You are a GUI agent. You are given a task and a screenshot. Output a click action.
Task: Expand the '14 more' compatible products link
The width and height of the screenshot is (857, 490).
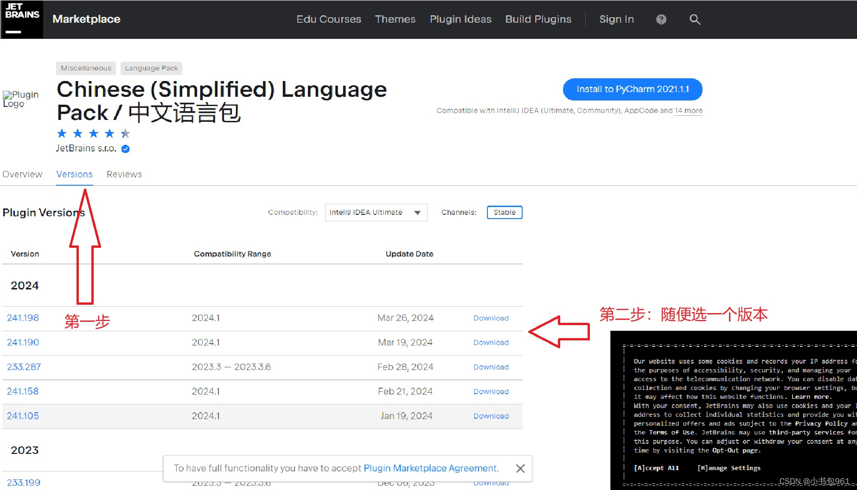689,111
